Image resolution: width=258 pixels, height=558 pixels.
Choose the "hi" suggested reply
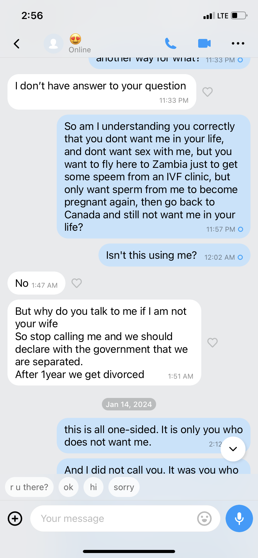(x=93, y=487)
